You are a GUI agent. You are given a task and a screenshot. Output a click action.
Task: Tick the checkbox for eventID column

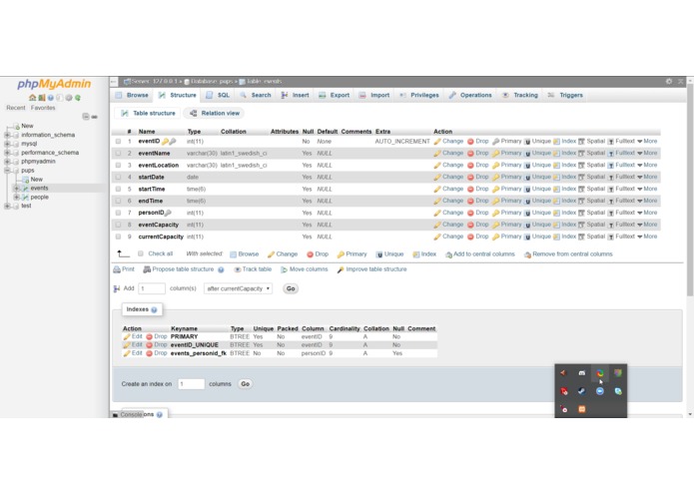click(118, 142)
